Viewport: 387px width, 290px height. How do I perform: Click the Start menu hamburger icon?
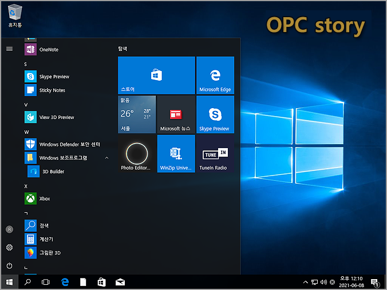9,49
